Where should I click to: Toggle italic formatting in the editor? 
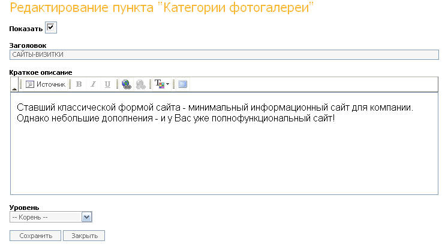click(x=93, y=84)
